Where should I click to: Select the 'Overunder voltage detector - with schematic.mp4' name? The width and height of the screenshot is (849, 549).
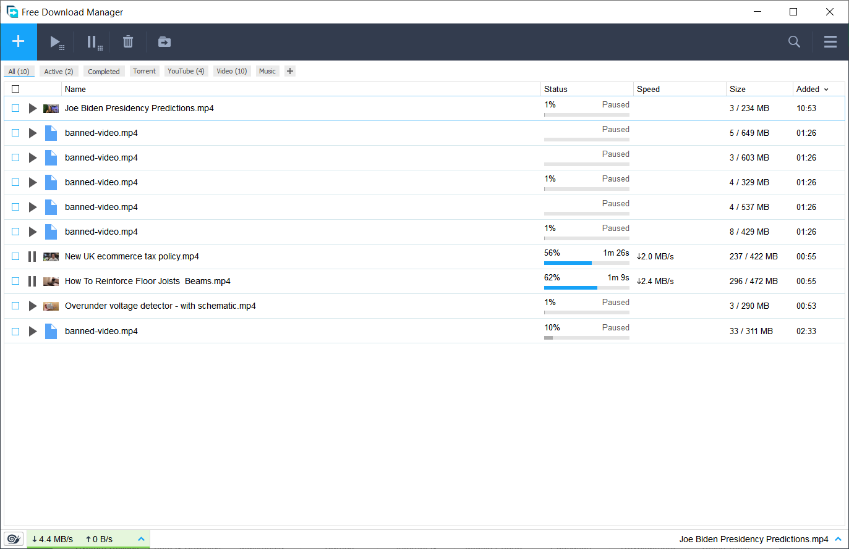[160, 306]
